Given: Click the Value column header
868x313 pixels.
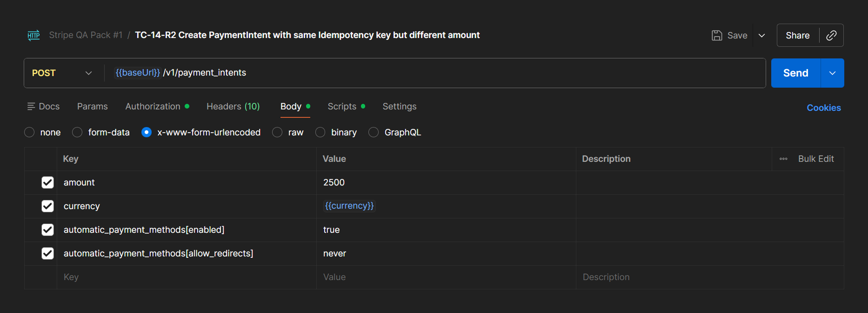Looking at the screenshot, I should click(334, 159).
